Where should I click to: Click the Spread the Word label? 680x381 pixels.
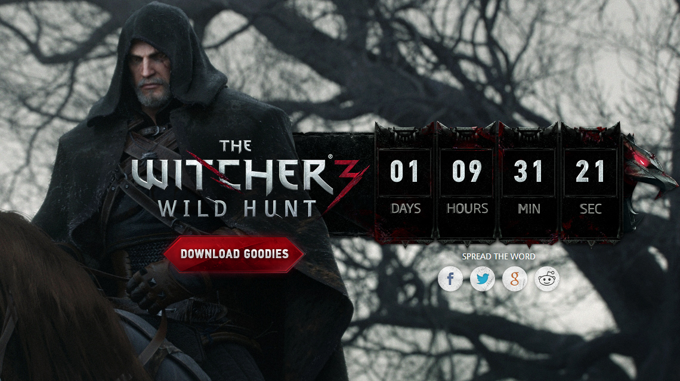(499, 256)
